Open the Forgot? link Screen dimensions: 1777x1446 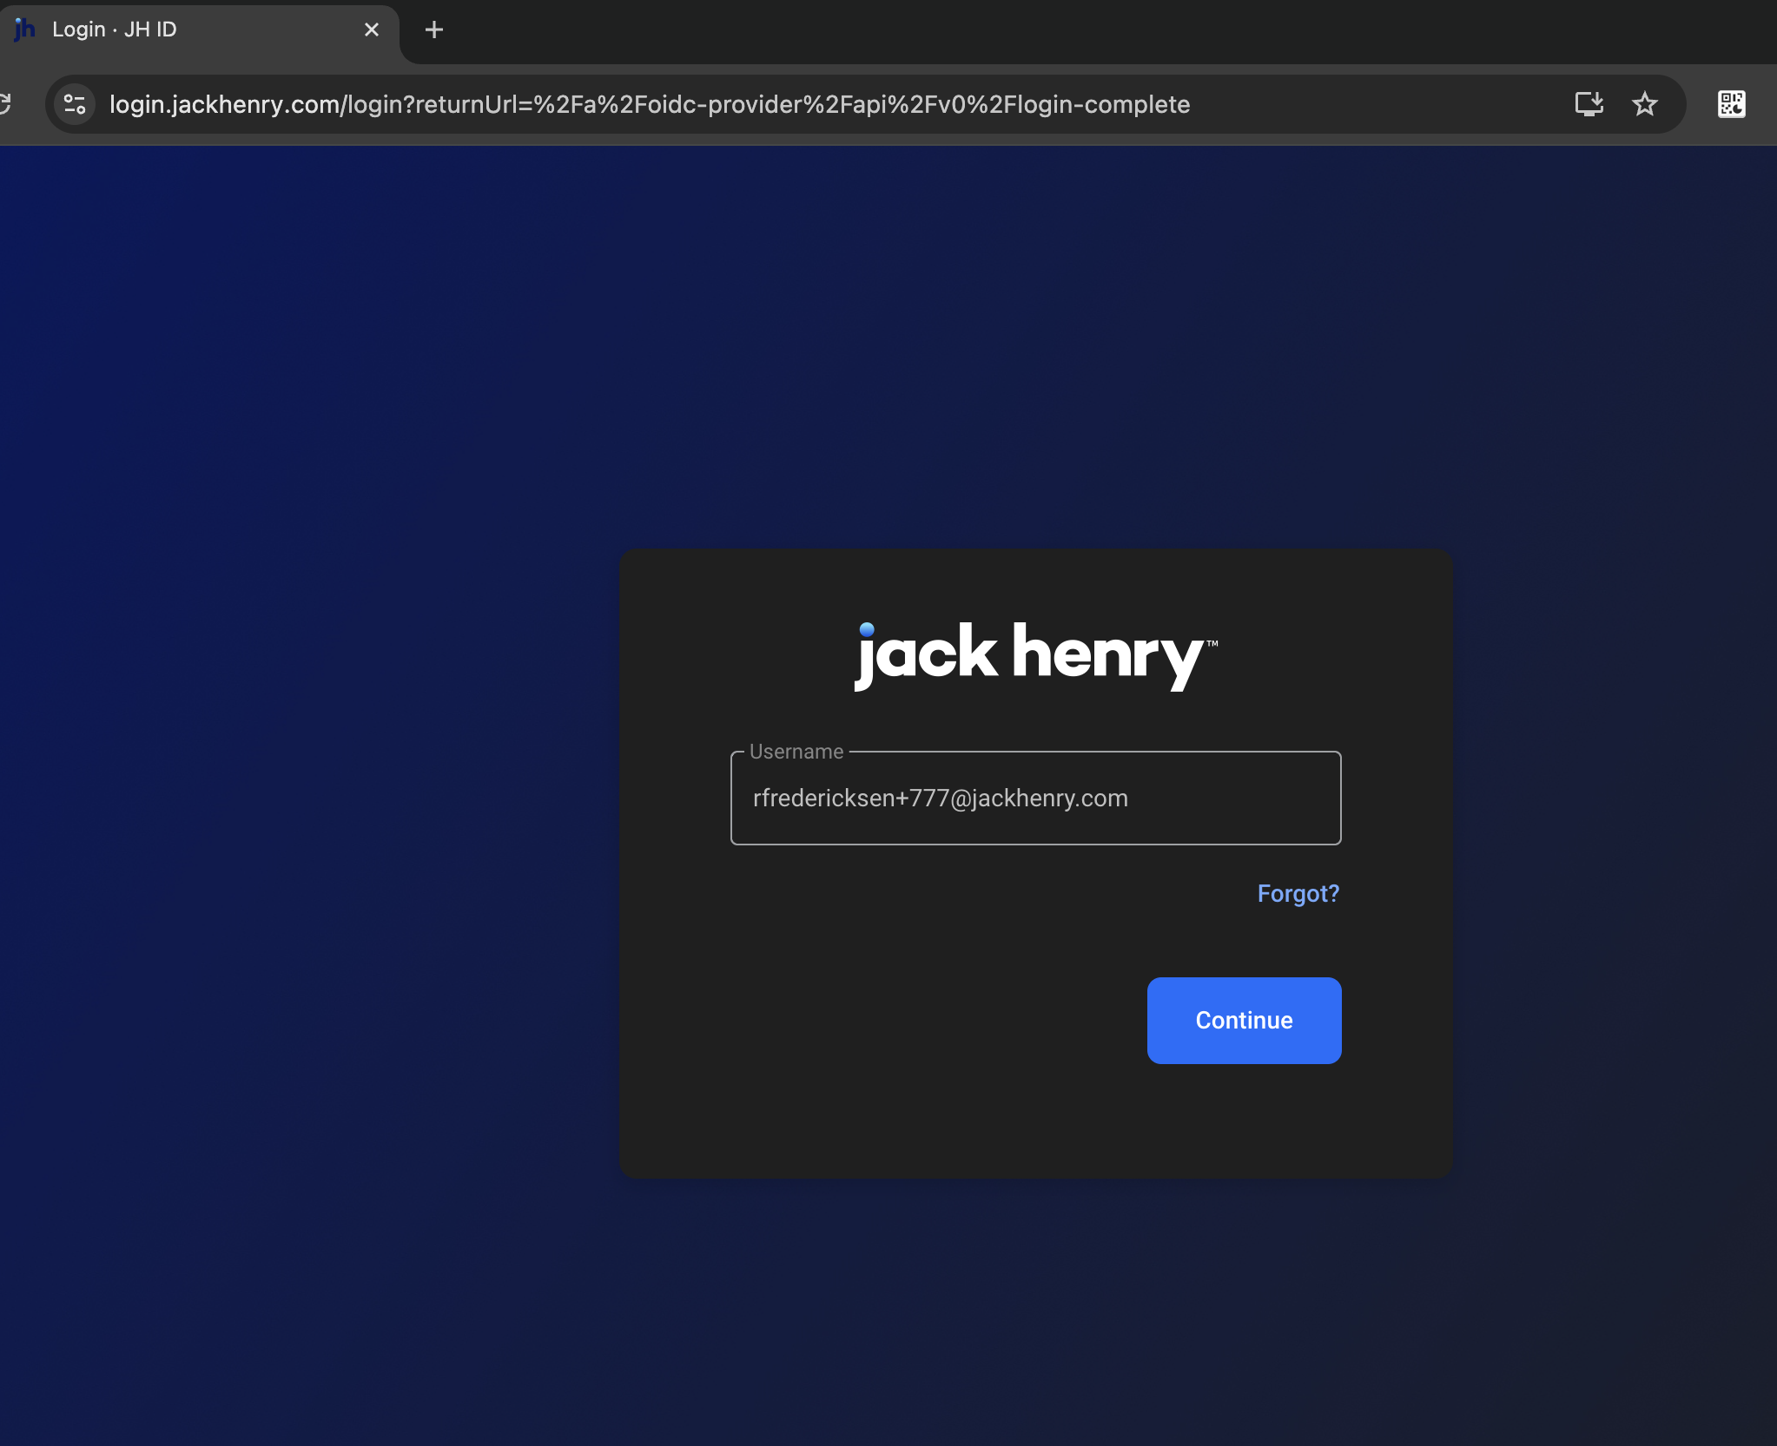[1298, 893]
